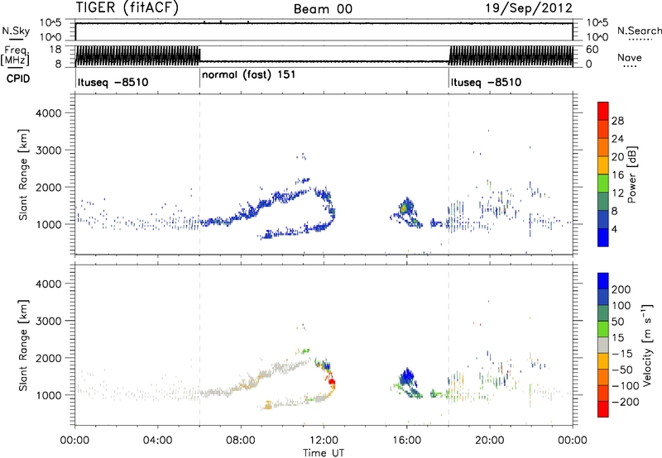Click the "18" frequency axis tick label
Viewport: 662px width, 458px height.
pos(55,50)
